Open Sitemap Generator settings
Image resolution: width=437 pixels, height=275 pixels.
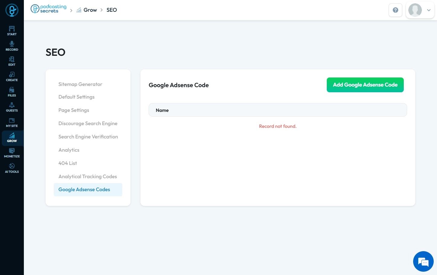click(80, 84)
